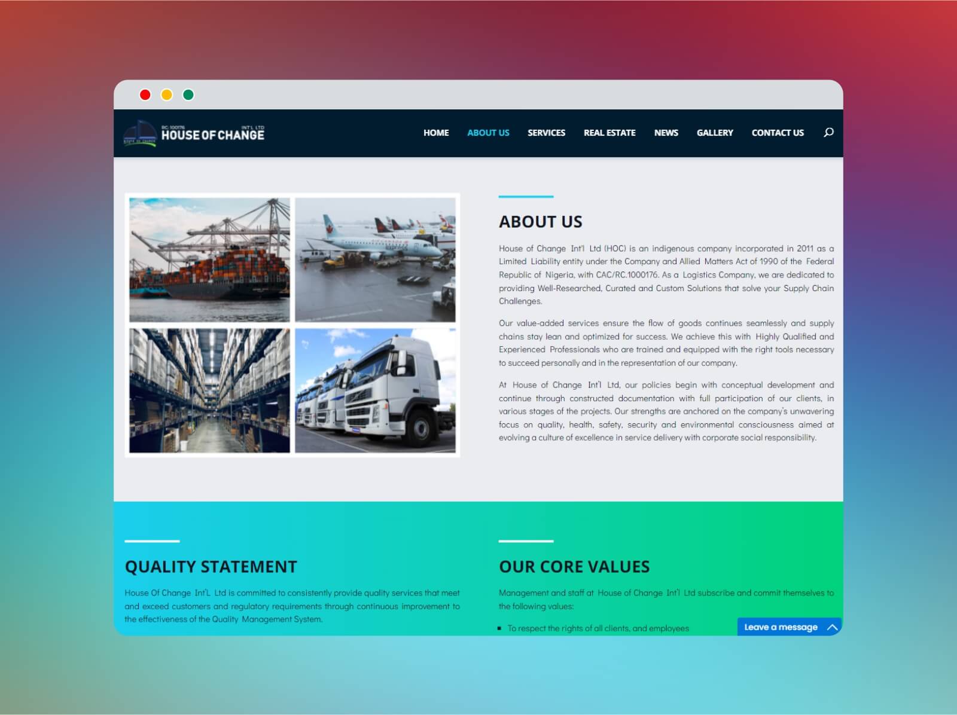
Task: Select the white trucks photo
Action: point(375,390)
